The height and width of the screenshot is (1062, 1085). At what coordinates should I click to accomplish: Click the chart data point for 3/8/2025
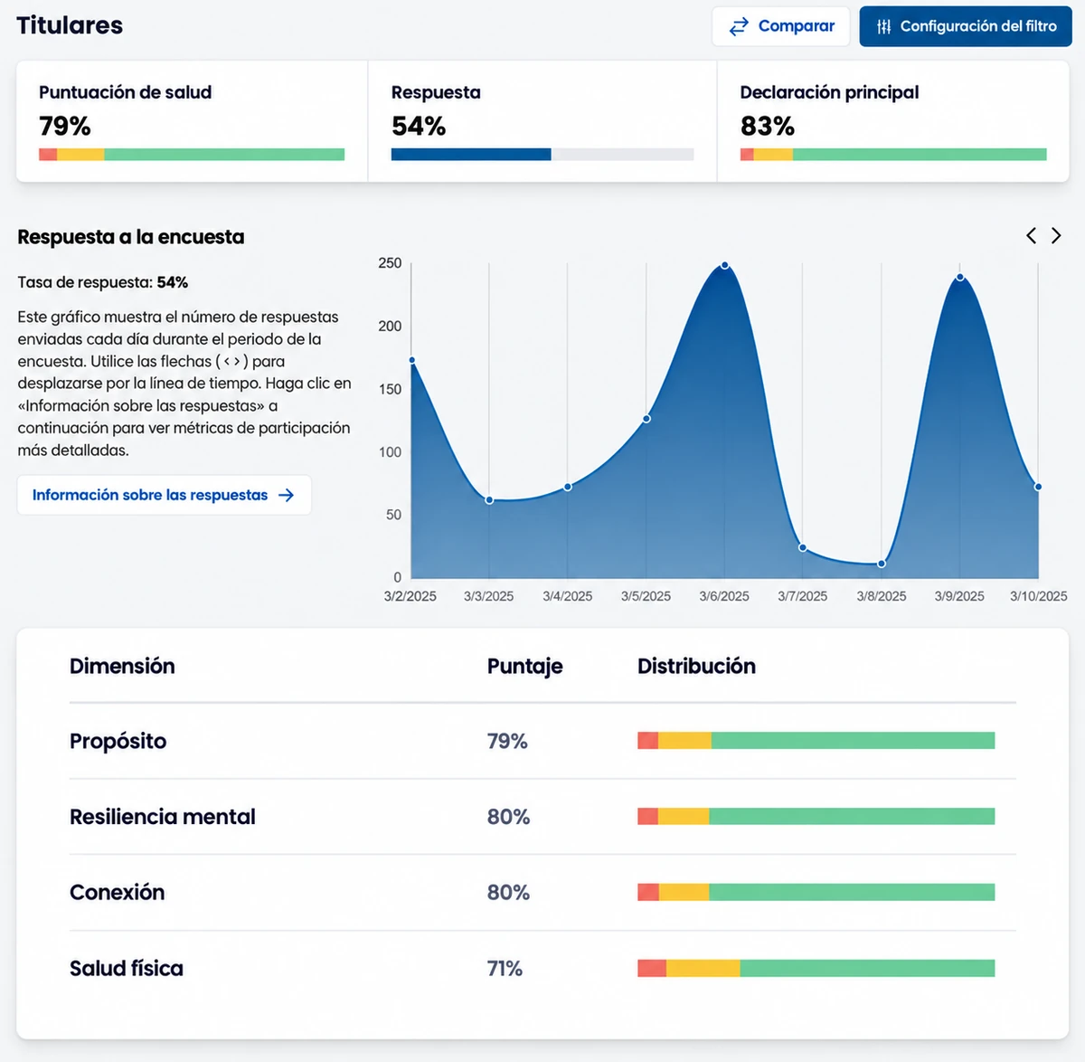coord(882,564)
